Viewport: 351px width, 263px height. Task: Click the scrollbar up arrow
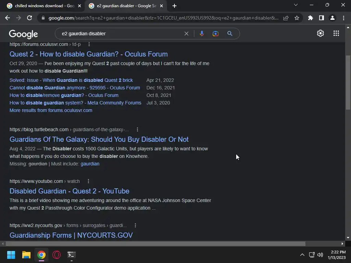coord(348,27)
